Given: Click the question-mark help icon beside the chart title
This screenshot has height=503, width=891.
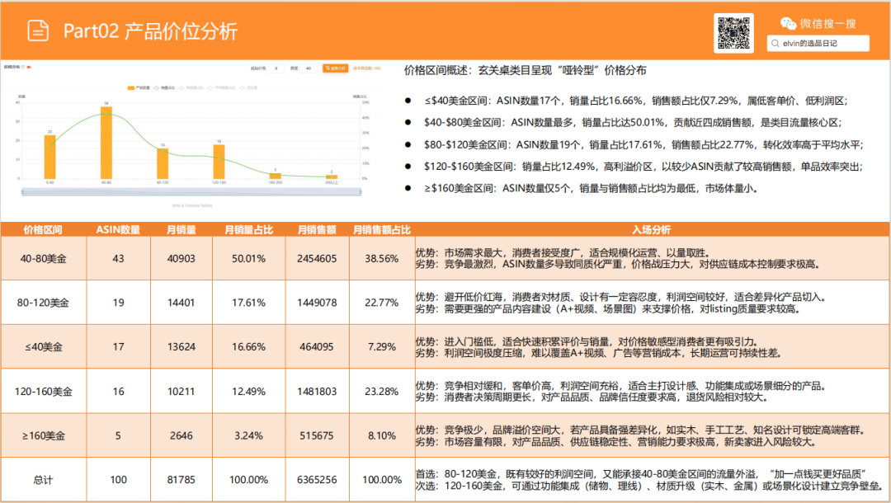Looking at the screenshot, I should (21, 68).
